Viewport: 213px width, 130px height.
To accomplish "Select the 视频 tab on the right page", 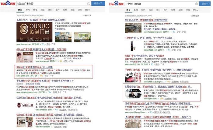I will coord(173,10).
